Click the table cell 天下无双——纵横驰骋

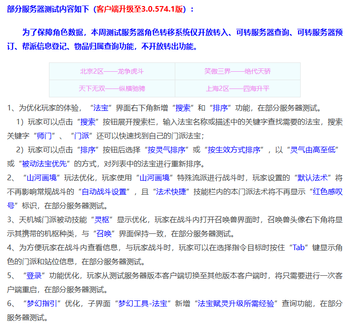(112, 89)
